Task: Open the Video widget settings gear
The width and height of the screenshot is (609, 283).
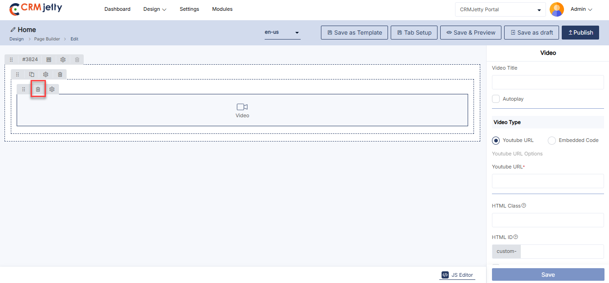Action: (52, 89)
